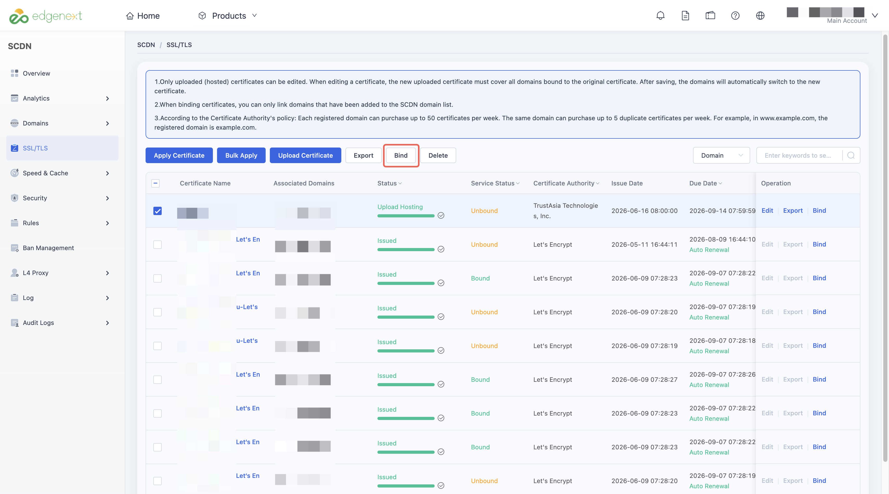Click the Upload Hosting progress bar
The width and height of the screenshot is (889, 494).
[x=406, y=216]
